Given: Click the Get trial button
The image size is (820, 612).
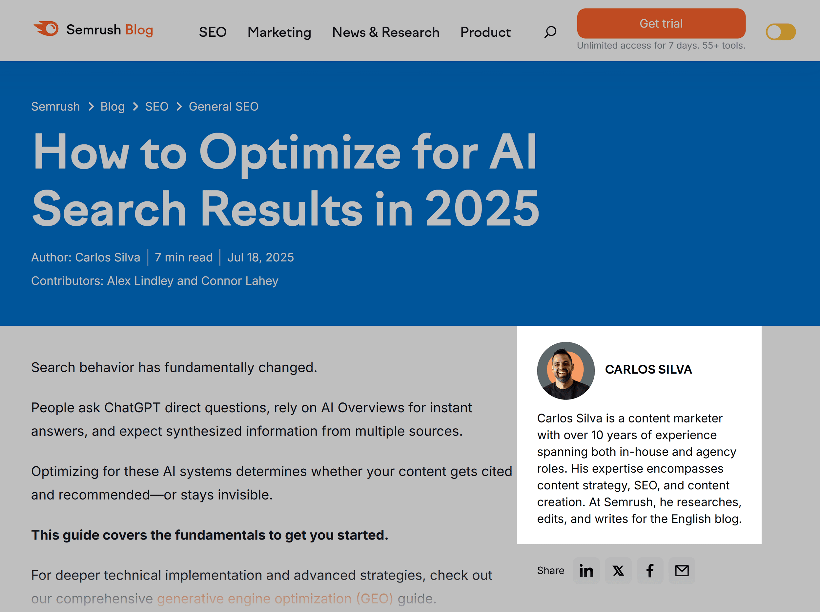Looking at the screenshot, I should coord(661,23).
